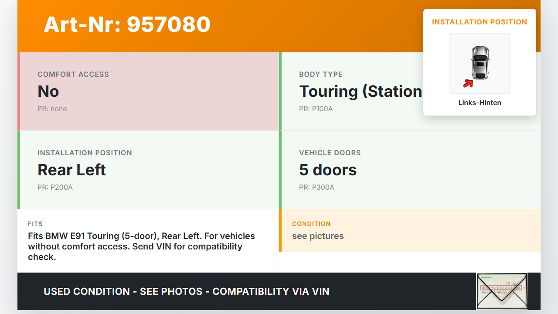Click the PR: P200A code
Screen dimensions: 558x314
click(55, 188)
